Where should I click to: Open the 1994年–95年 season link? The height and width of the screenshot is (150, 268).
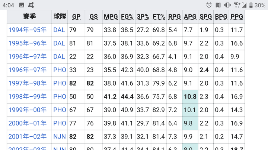pyautogui.click(x=28, y=30)
